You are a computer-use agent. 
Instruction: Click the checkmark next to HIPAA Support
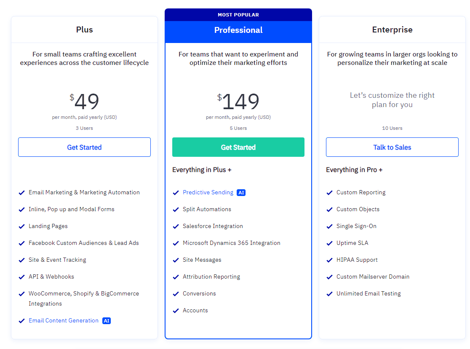click(x=330, y=260)
